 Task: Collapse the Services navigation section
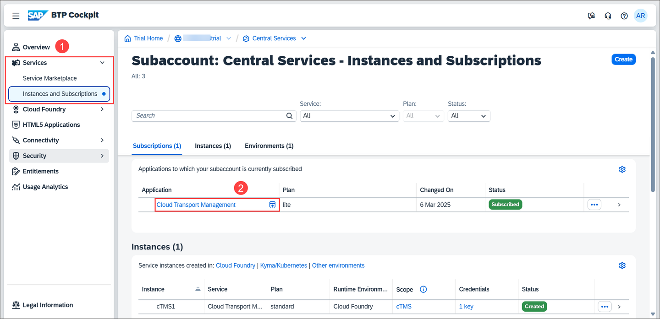102,63
